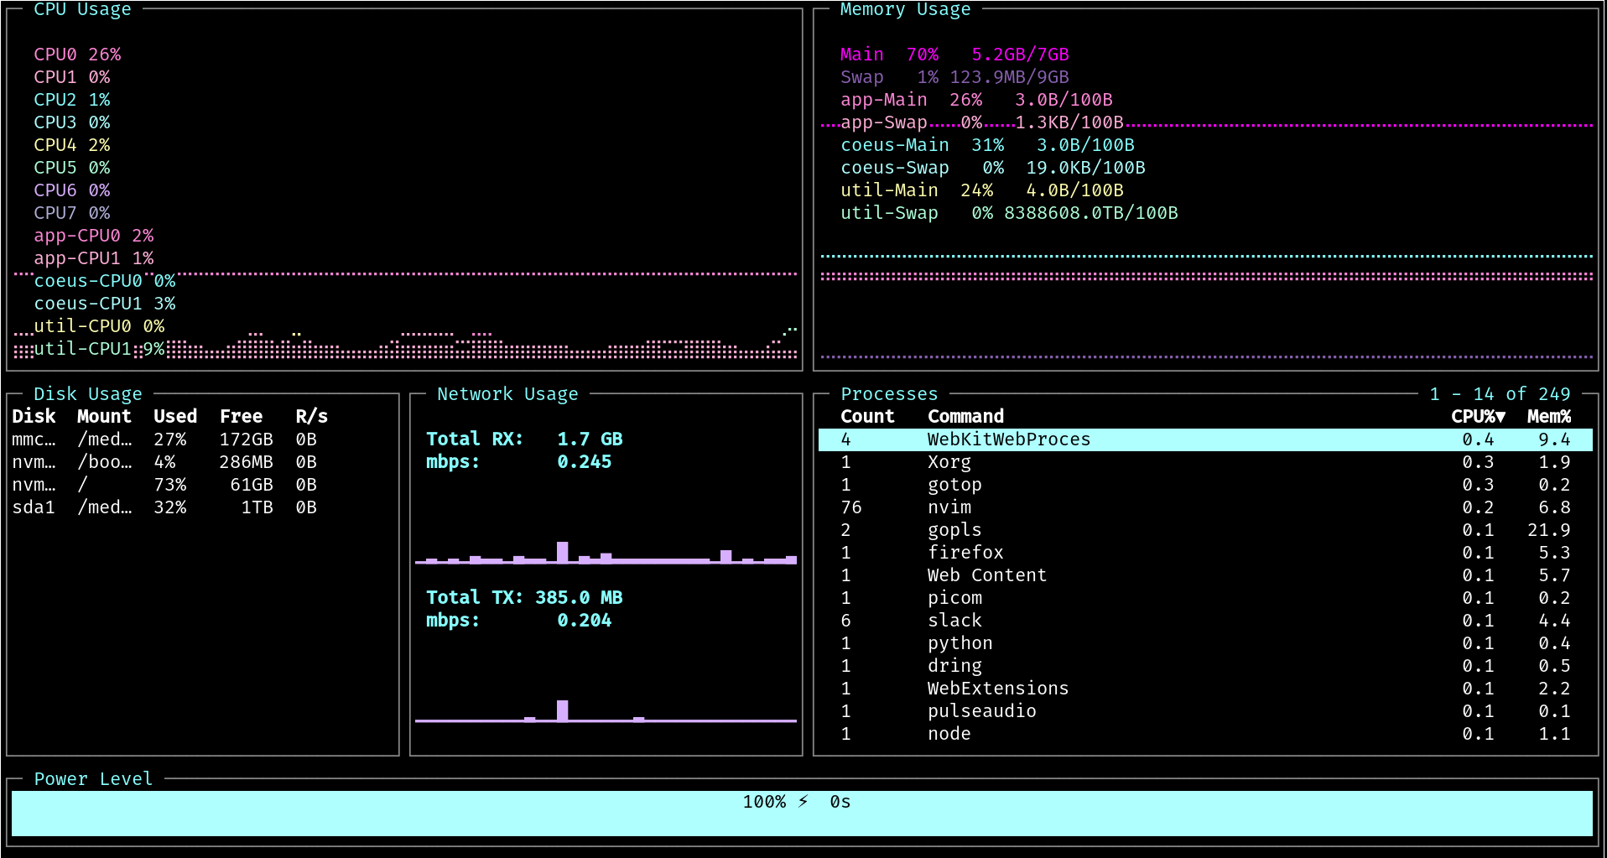Select the /boo… mount entry
The image size is (1607, 858).
(x=104, y=462)
